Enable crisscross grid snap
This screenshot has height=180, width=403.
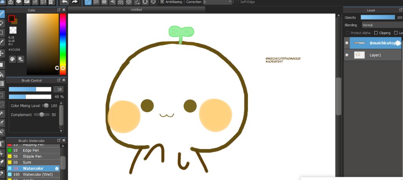click(104, 2)
